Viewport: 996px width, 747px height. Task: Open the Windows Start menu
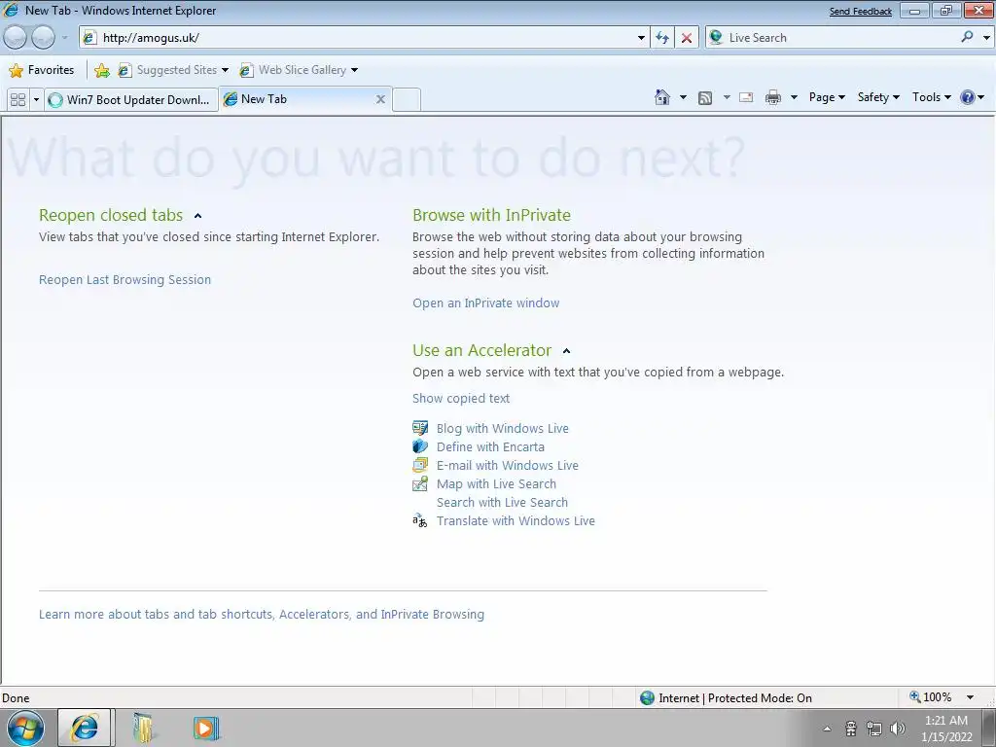[x=25, y=728]
